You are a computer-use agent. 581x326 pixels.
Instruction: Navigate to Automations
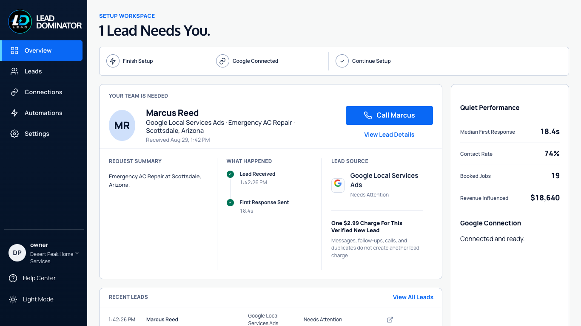[42, 113]
